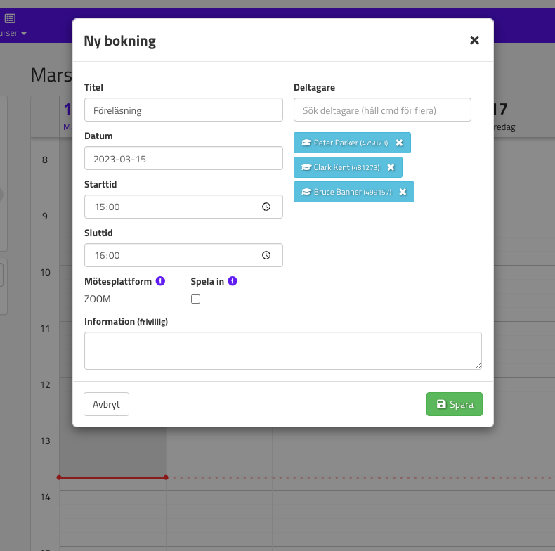Click the Sluttid time field
The image size is (555, 551).
(169, 256)
